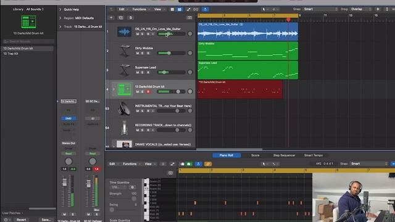Click the Dirty Wobble volume slider
Viewport: 395px width, 222px height.
[172, 53]
